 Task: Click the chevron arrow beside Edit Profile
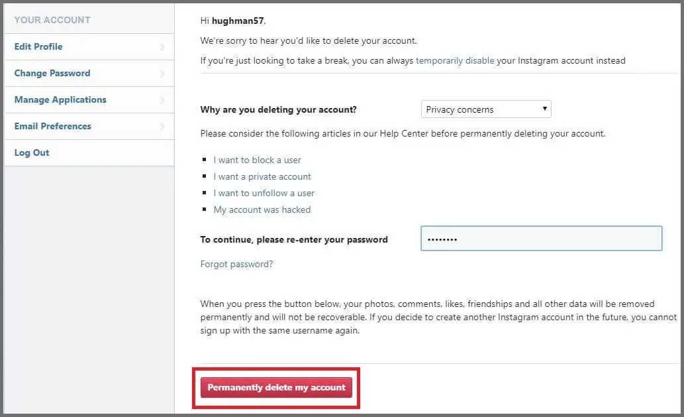[x=163, y=47]
